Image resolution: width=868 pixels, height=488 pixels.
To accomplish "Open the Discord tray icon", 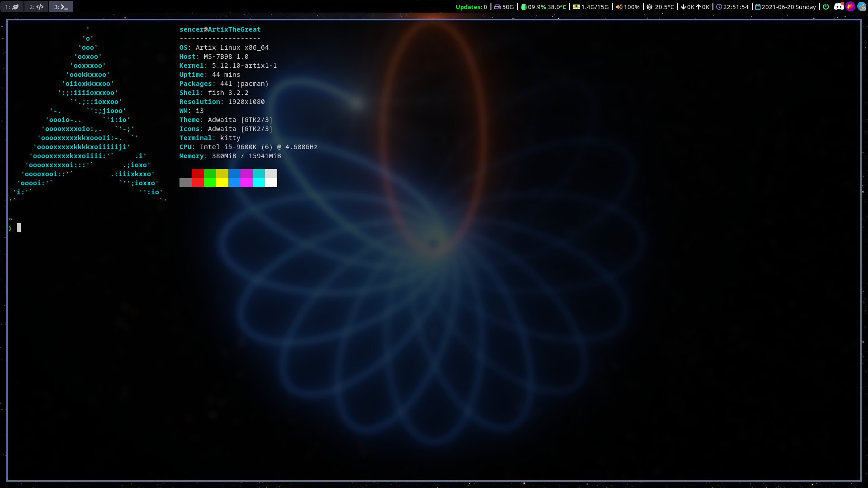I will pyautogui.click(x=839, y=7).
